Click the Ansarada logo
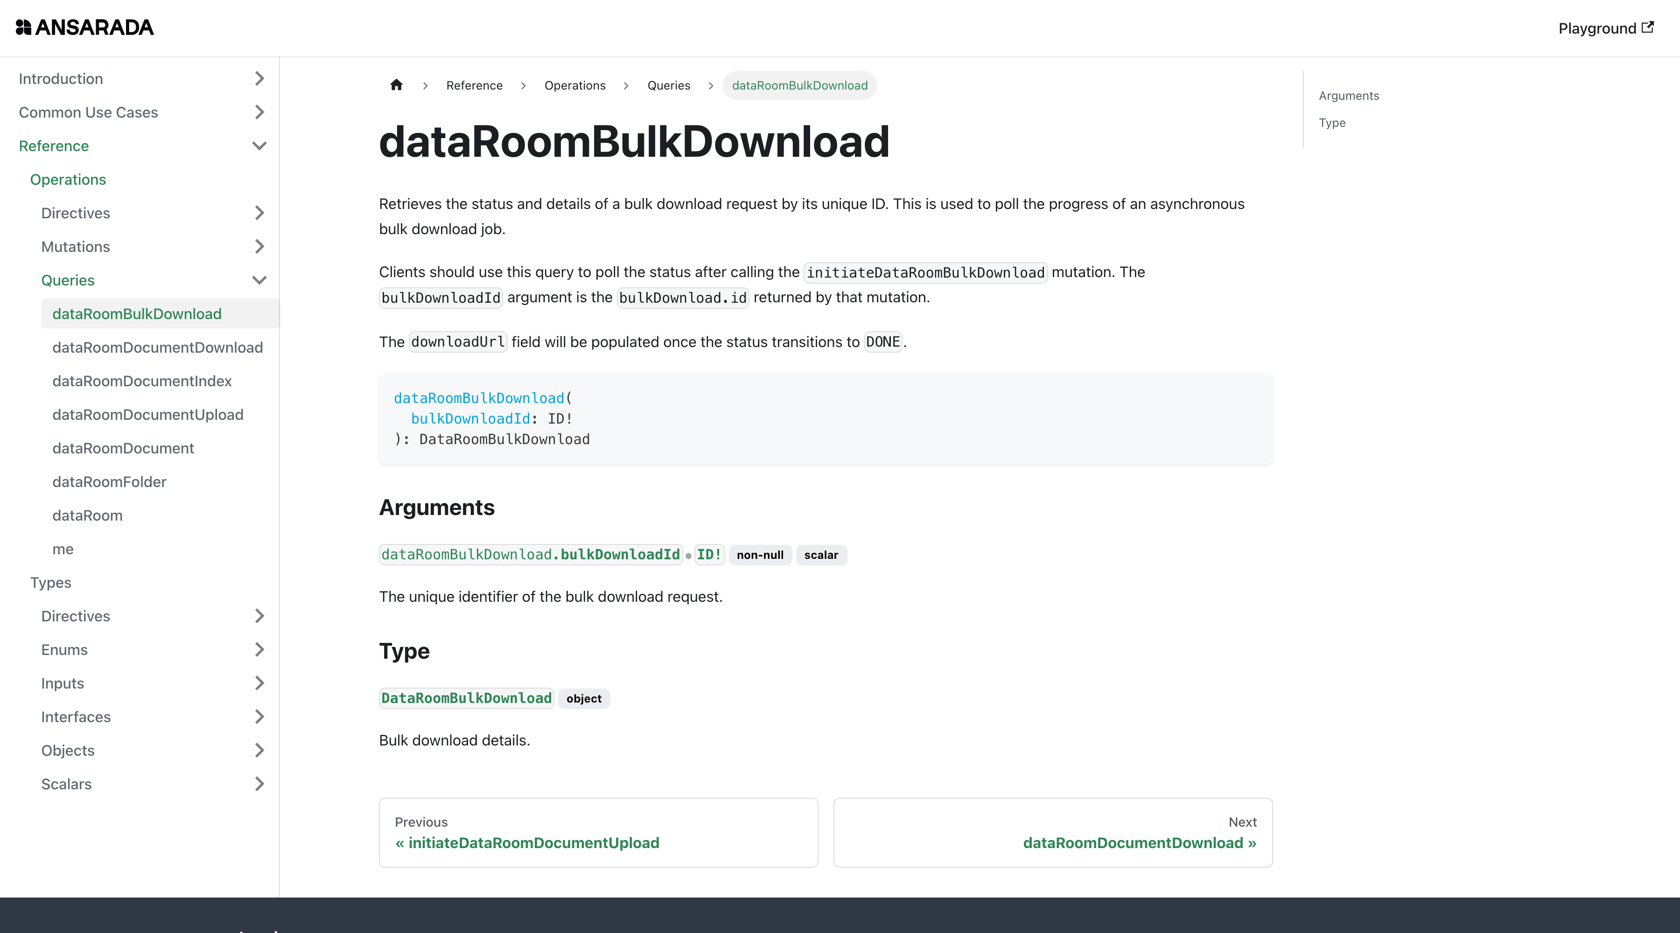The height and width of the screenshot is (933, 1680). [x=85, y=28]
